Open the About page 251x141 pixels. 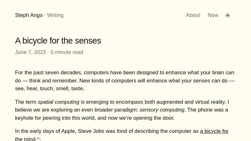[193, 15]
